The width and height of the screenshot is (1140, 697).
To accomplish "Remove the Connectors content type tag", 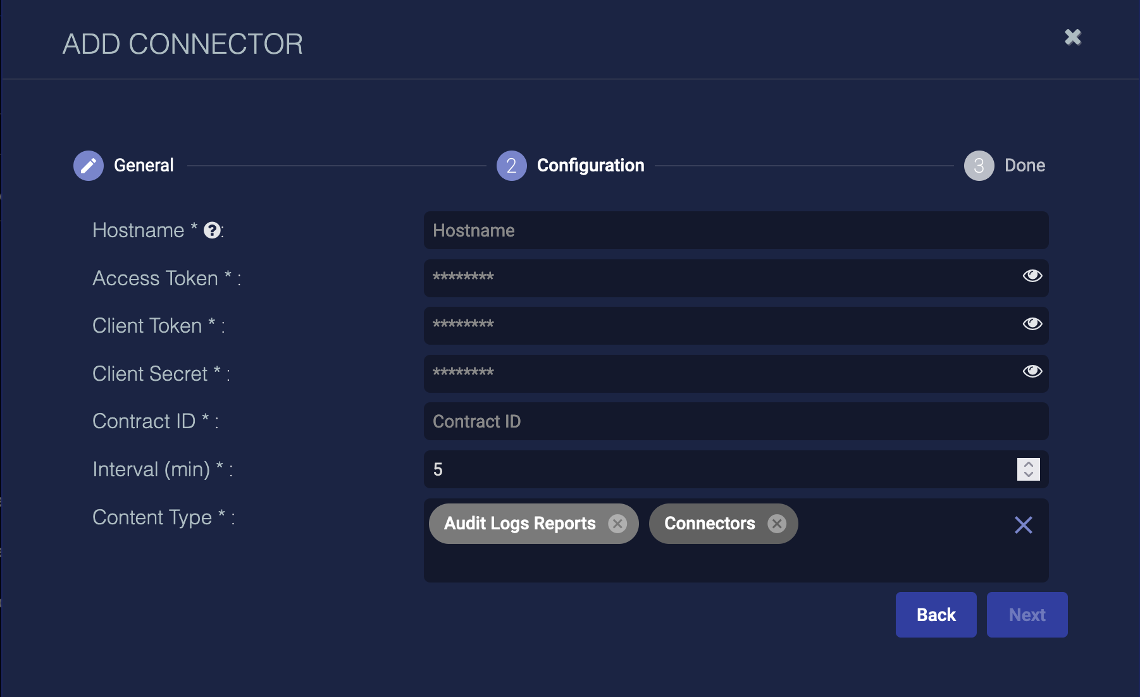I will click(777, 524).
